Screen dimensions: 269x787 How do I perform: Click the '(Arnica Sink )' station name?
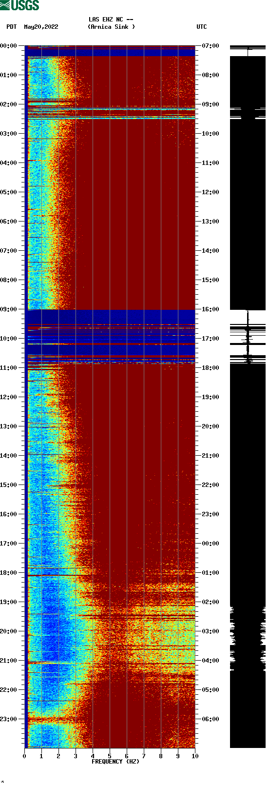[x=111, y=27]
